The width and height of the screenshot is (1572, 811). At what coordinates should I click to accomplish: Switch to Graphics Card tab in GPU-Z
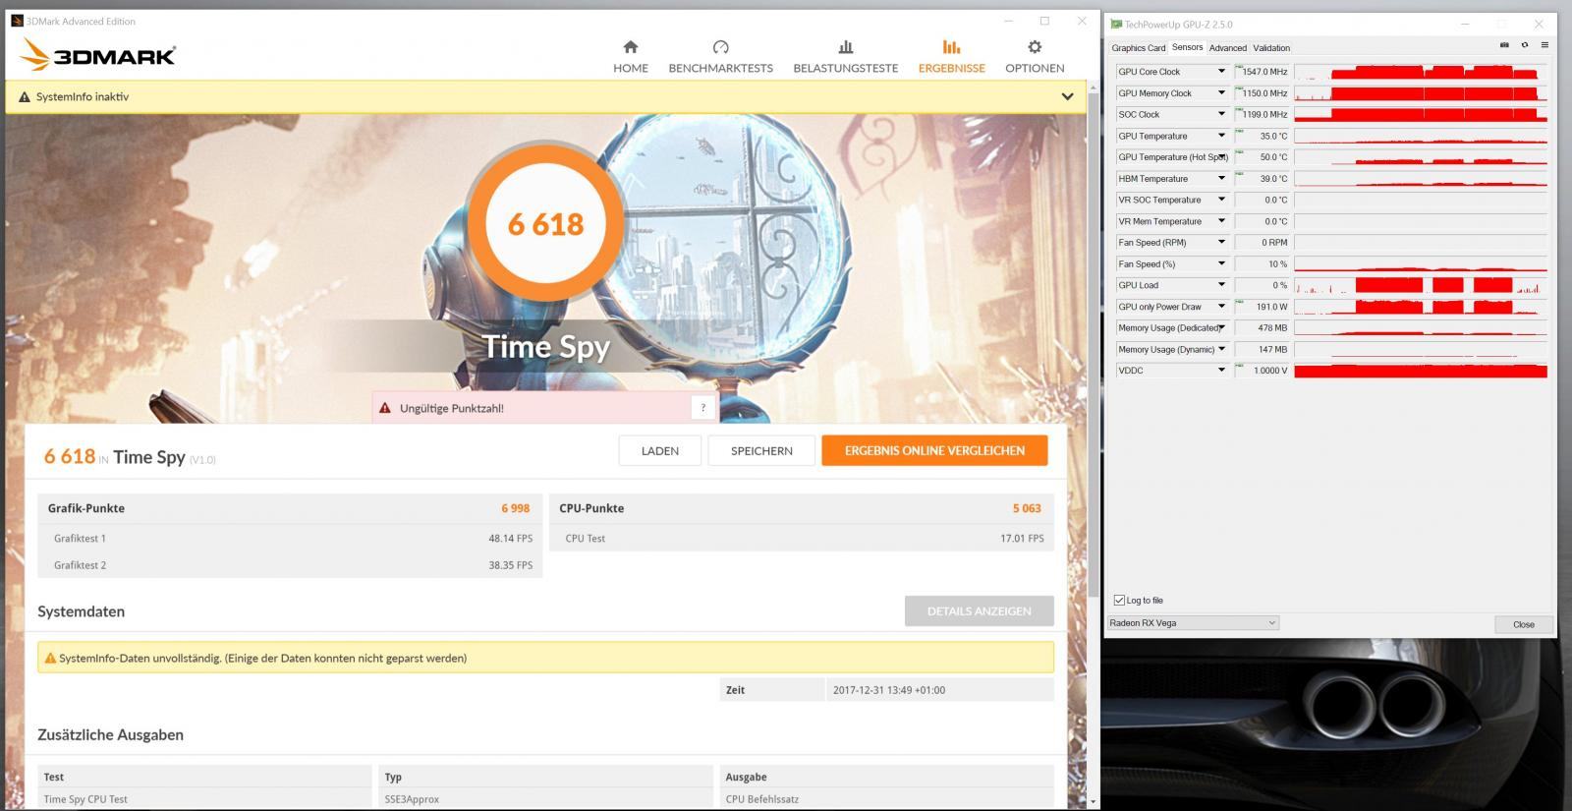(1138, 48)
